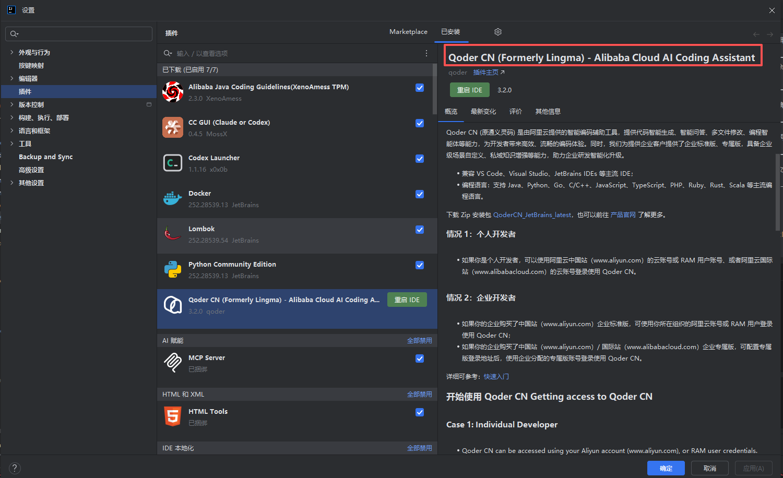The image size is (783, 478).
Task: Click 重启 IDE button in Qoder list row
Action: (407, 300)
